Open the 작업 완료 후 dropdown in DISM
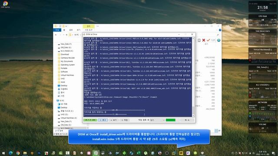The image size is (278, 156). coord(157,120)
